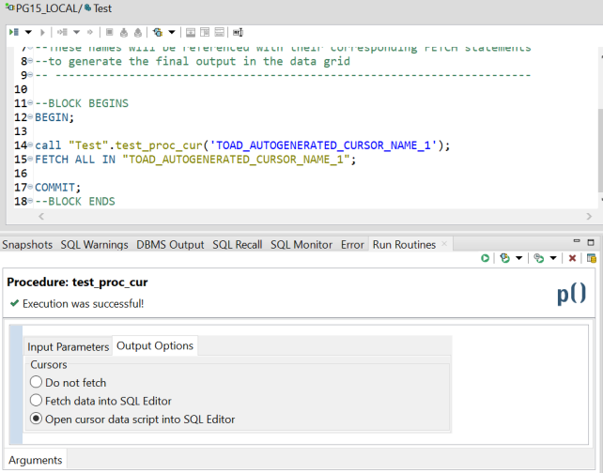Switch to the Input Parameters tab

(68, 346)
